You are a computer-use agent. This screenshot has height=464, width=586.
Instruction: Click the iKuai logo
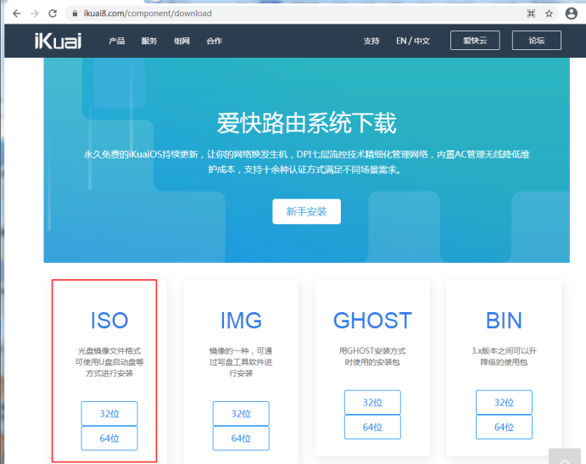coord(58,41)
